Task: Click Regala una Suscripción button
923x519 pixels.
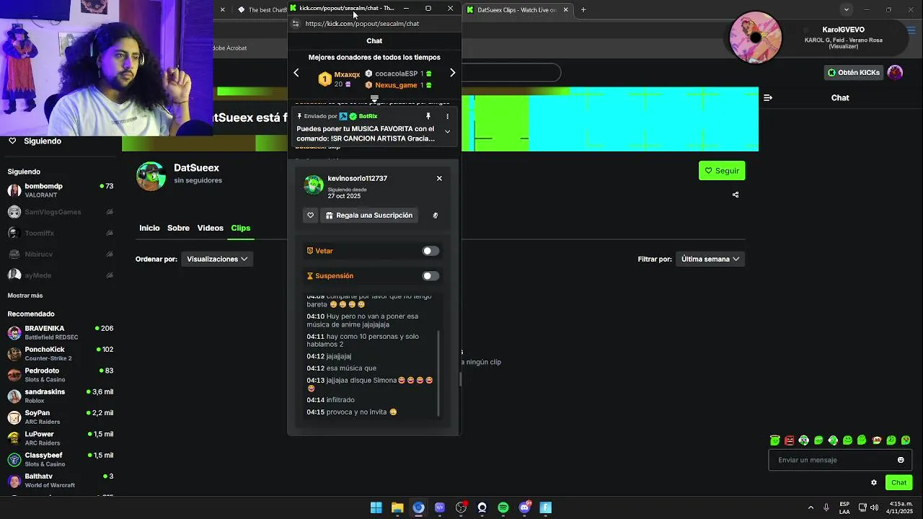Action: pos(369,216)
